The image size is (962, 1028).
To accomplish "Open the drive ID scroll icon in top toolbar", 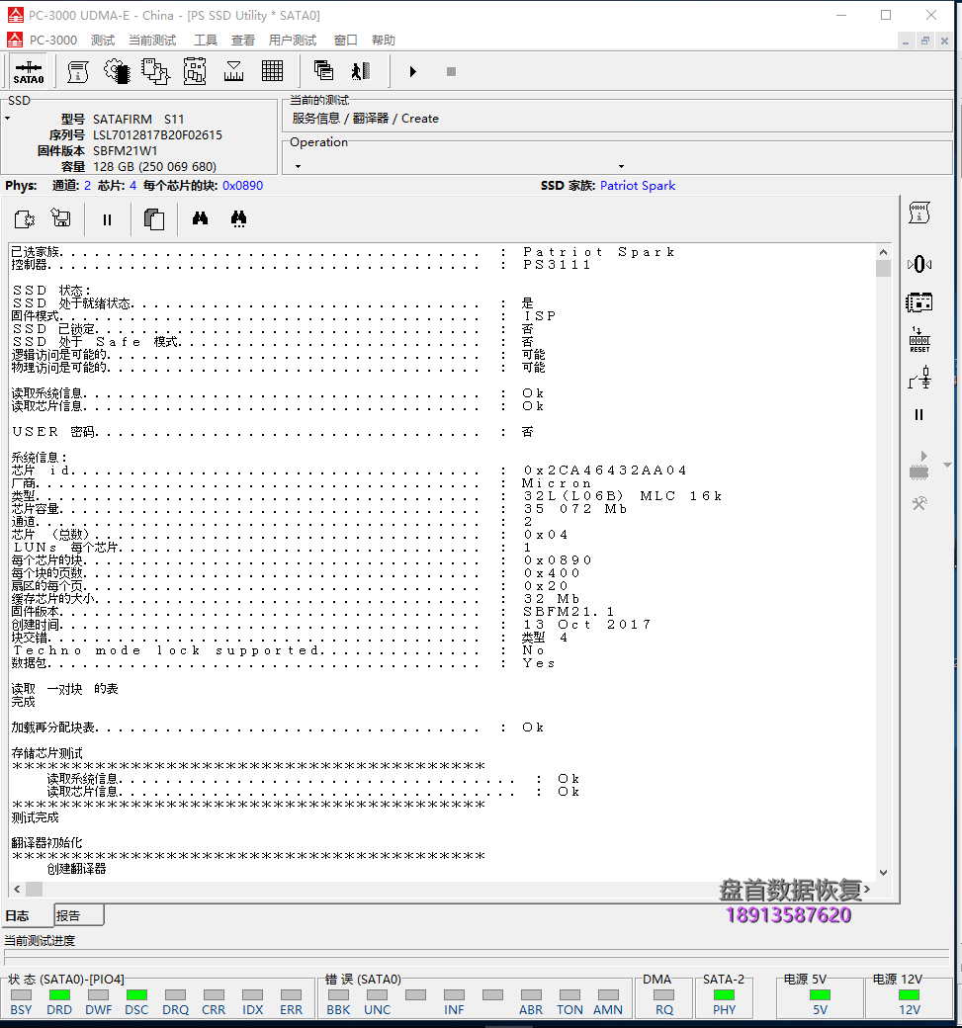I will pos(78,71).
